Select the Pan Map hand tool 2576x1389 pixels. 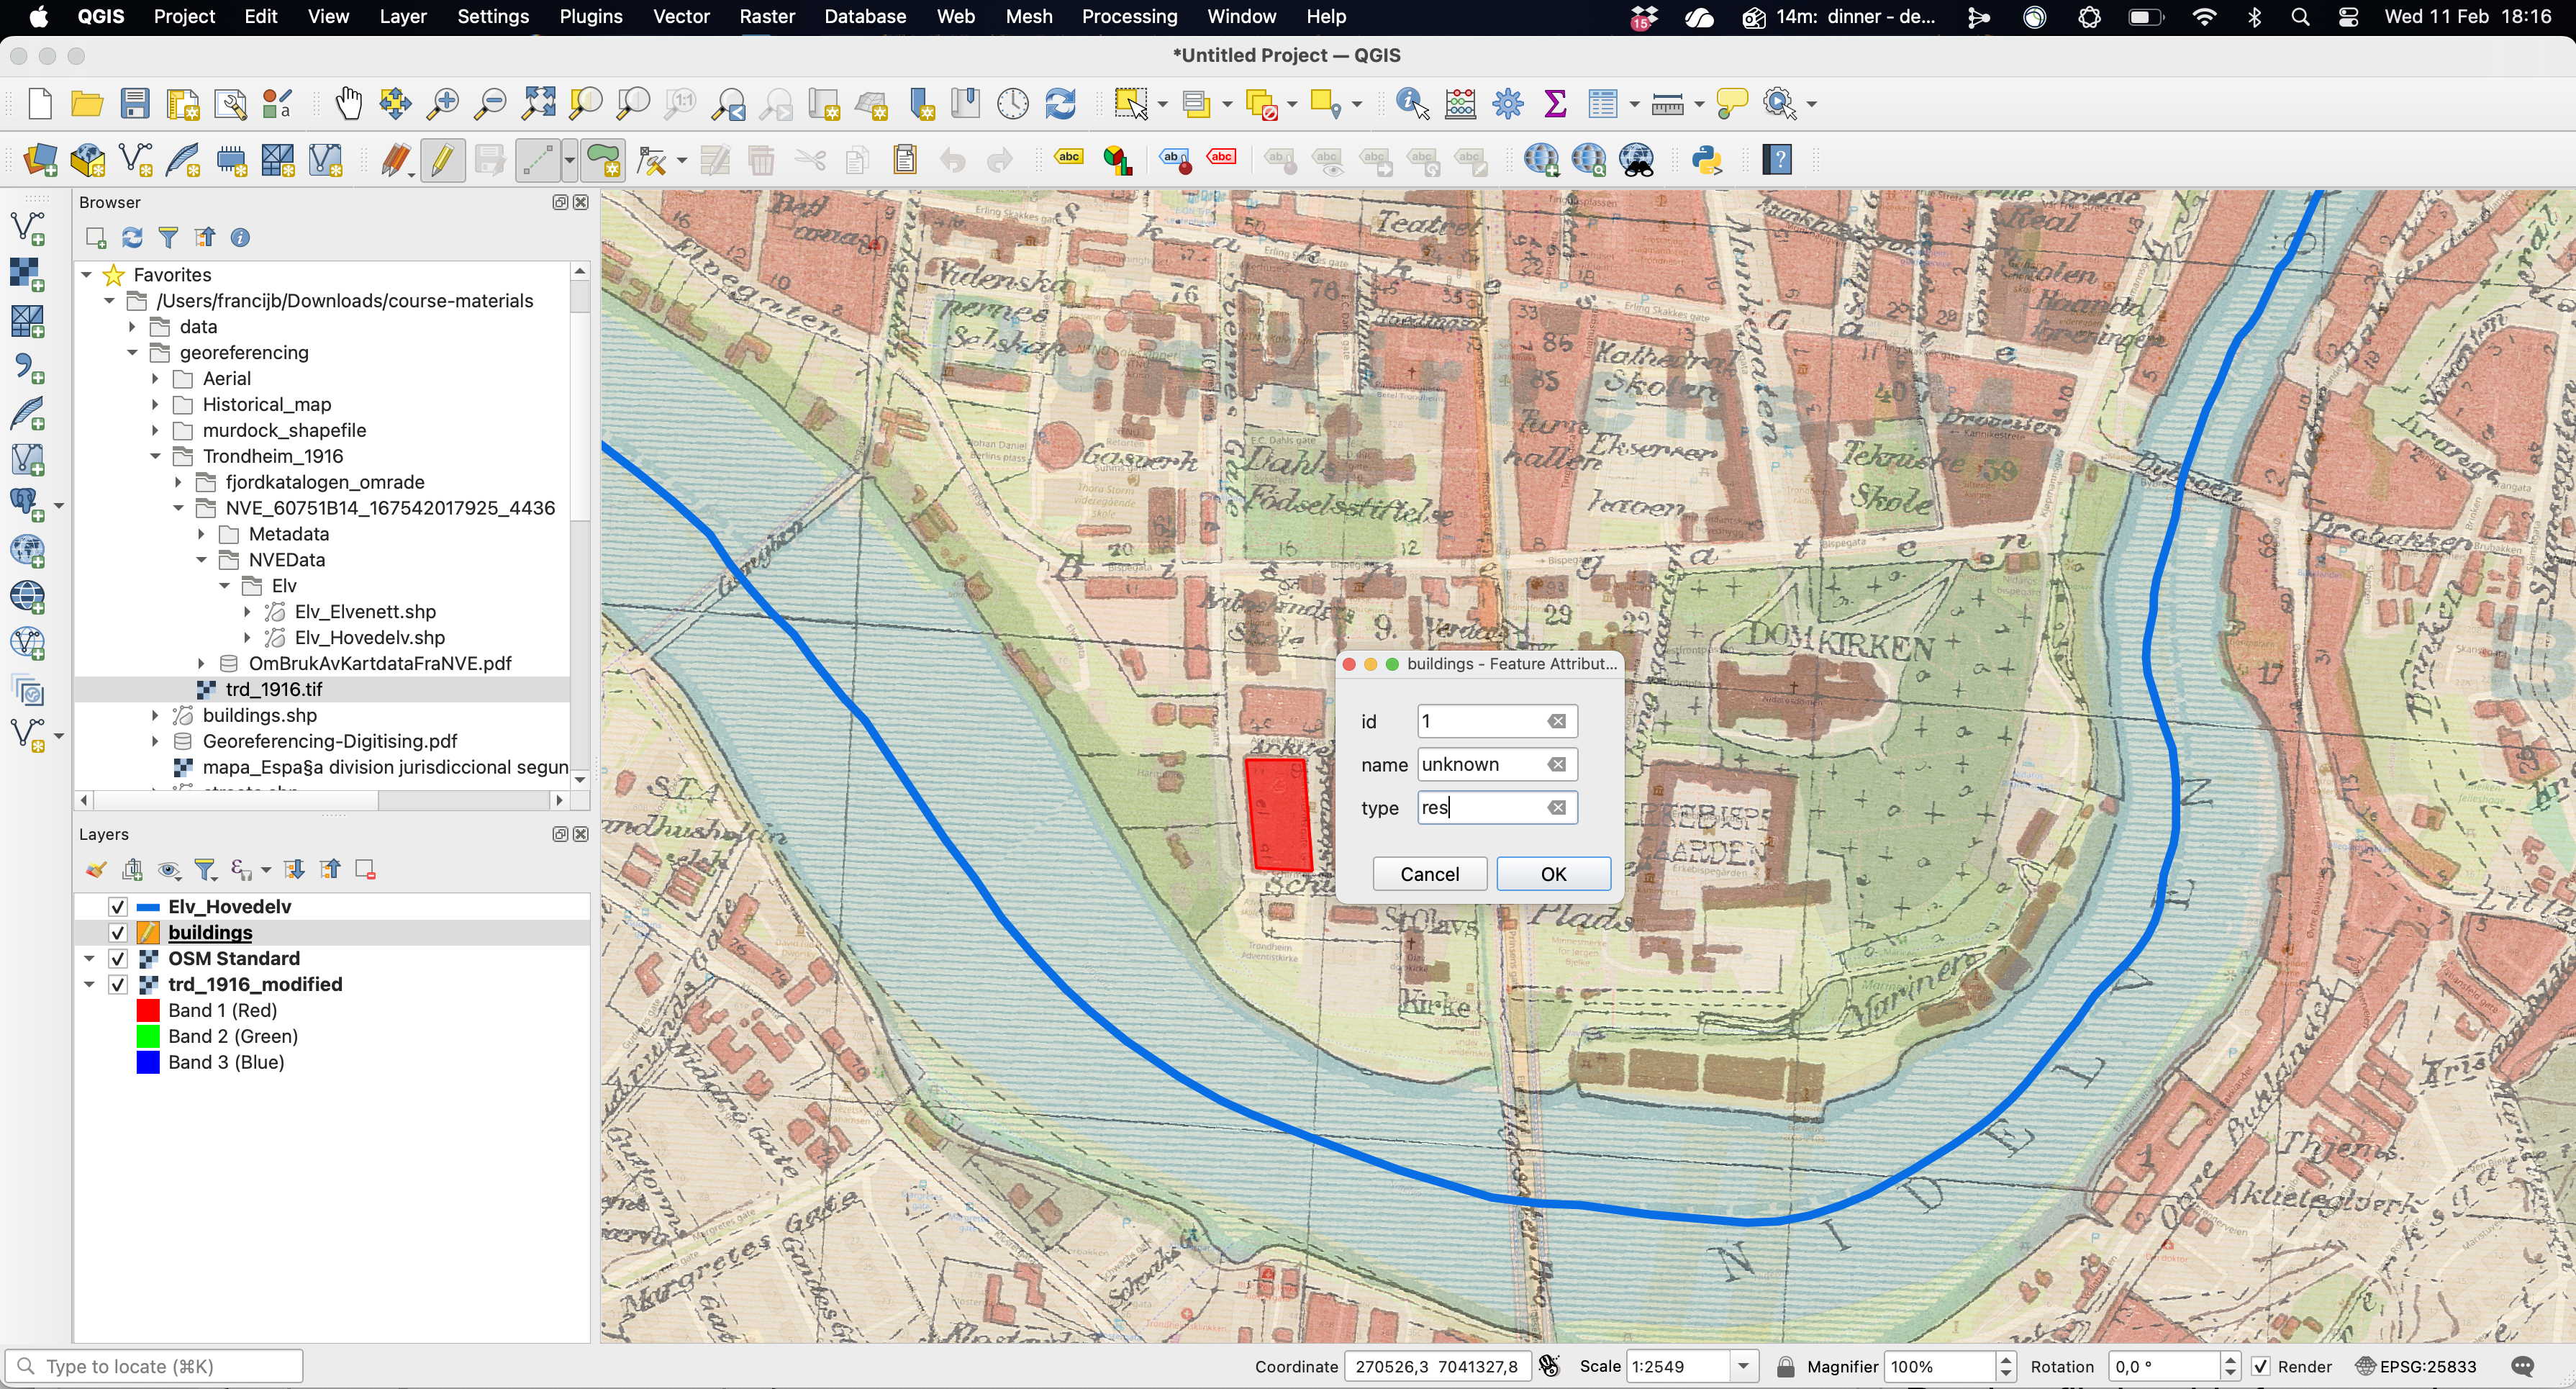pyautogui.click(x=348, y=104)
